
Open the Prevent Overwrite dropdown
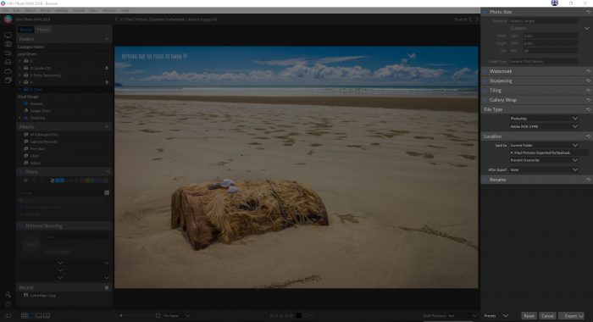(544, 160)
